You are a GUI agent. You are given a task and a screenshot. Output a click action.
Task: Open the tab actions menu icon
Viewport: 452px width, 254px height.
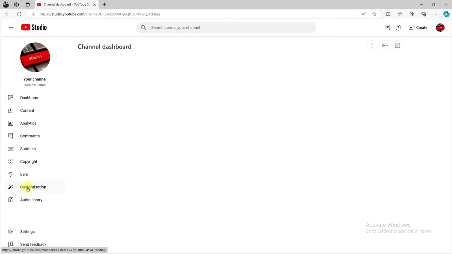tap(28, 5)
